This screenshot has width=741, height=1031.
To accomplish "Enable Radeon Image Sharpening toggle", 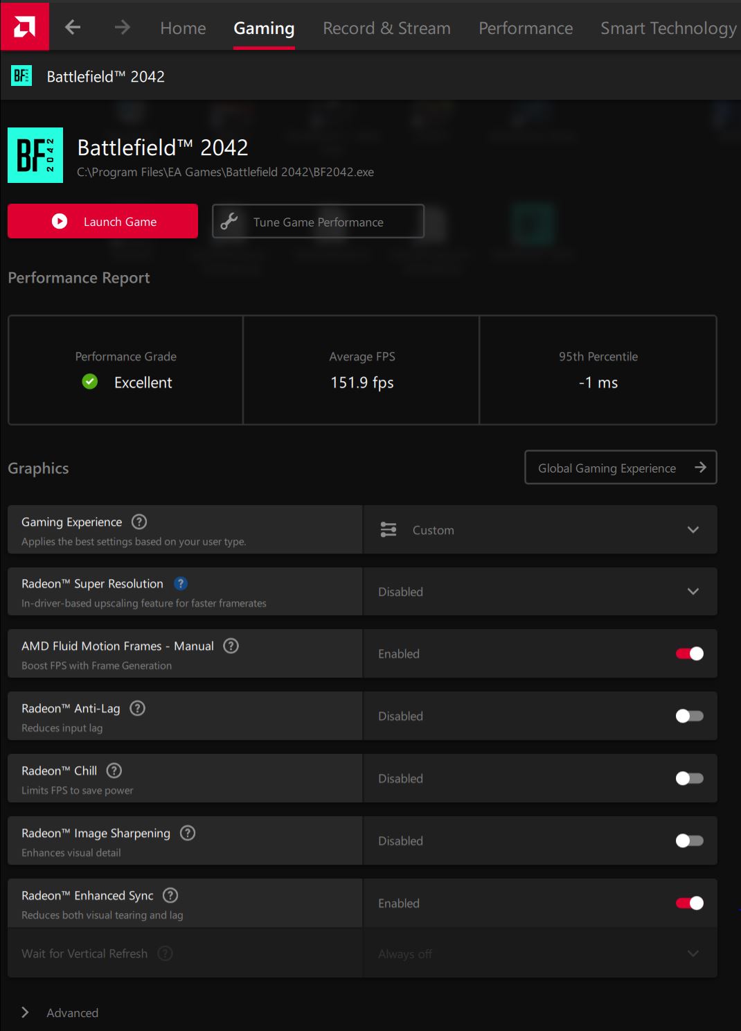I will point(690,840).
